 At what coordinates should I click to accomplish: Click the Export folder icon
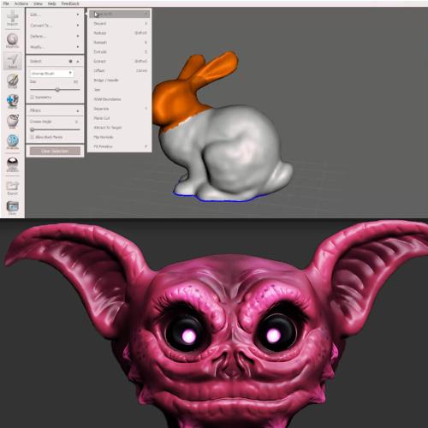[13, 188]
